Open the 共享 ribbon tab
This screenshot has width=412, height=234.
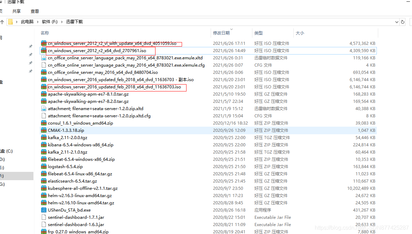coord(16,11)
